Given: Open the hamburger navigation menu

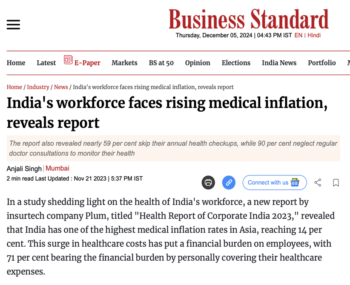Looking at the screenshot, I should 13,24.
